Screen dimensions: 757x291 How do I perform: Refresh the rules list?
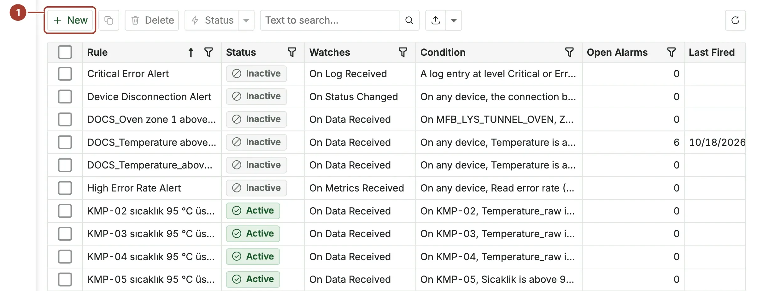[735, 20]
